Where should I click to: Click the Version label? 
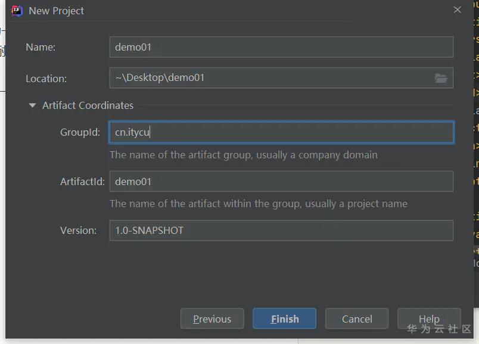click(x=78, y=230)
